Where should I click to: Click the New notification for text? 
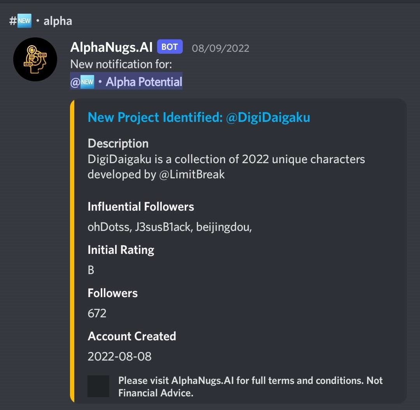click(121, 64)
